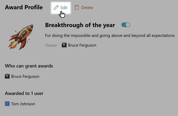Click Bruce Ferguson's avatar next to Owner
Viewport: 178px width, 116px height.
coord(64,45)
